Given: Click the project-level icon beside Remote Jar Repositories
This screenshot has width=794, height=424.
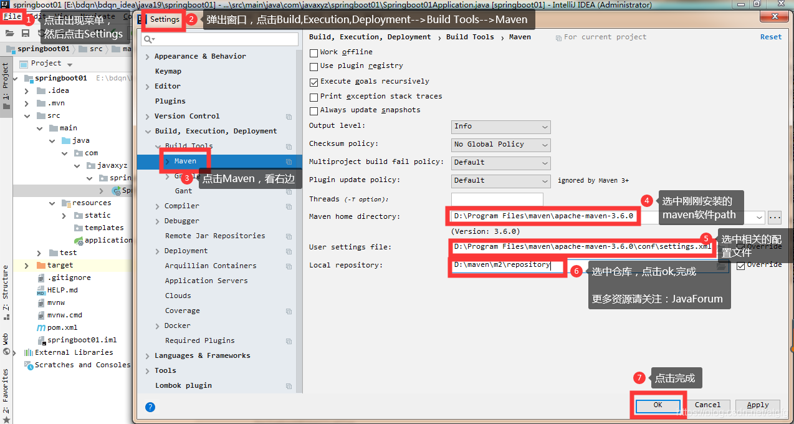Looking at the screenshot, I should tap(289, 236).
